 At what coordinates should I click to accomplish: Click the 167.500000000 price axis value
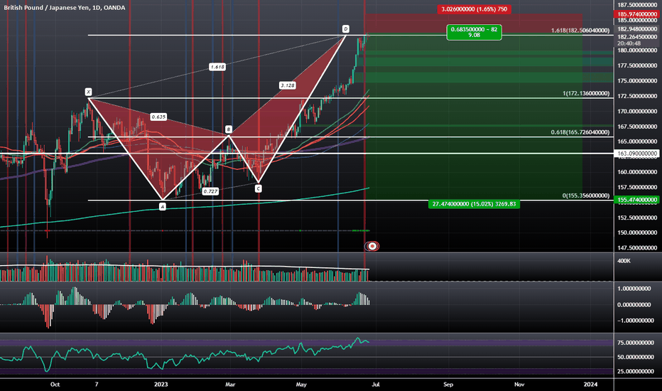click(x=637, y=127)
